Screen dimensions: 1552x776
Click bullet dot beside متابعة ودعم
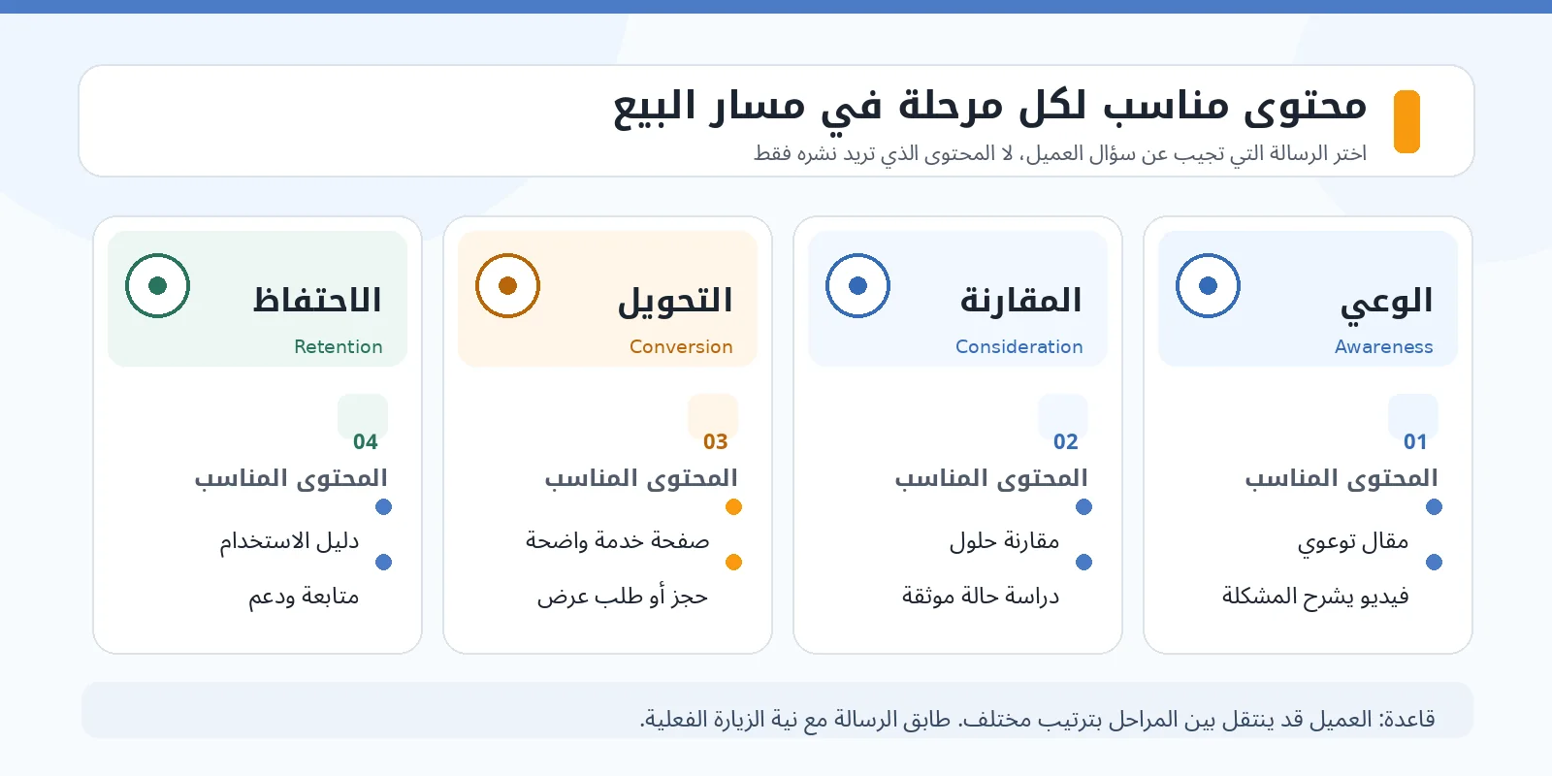point(383,562)
